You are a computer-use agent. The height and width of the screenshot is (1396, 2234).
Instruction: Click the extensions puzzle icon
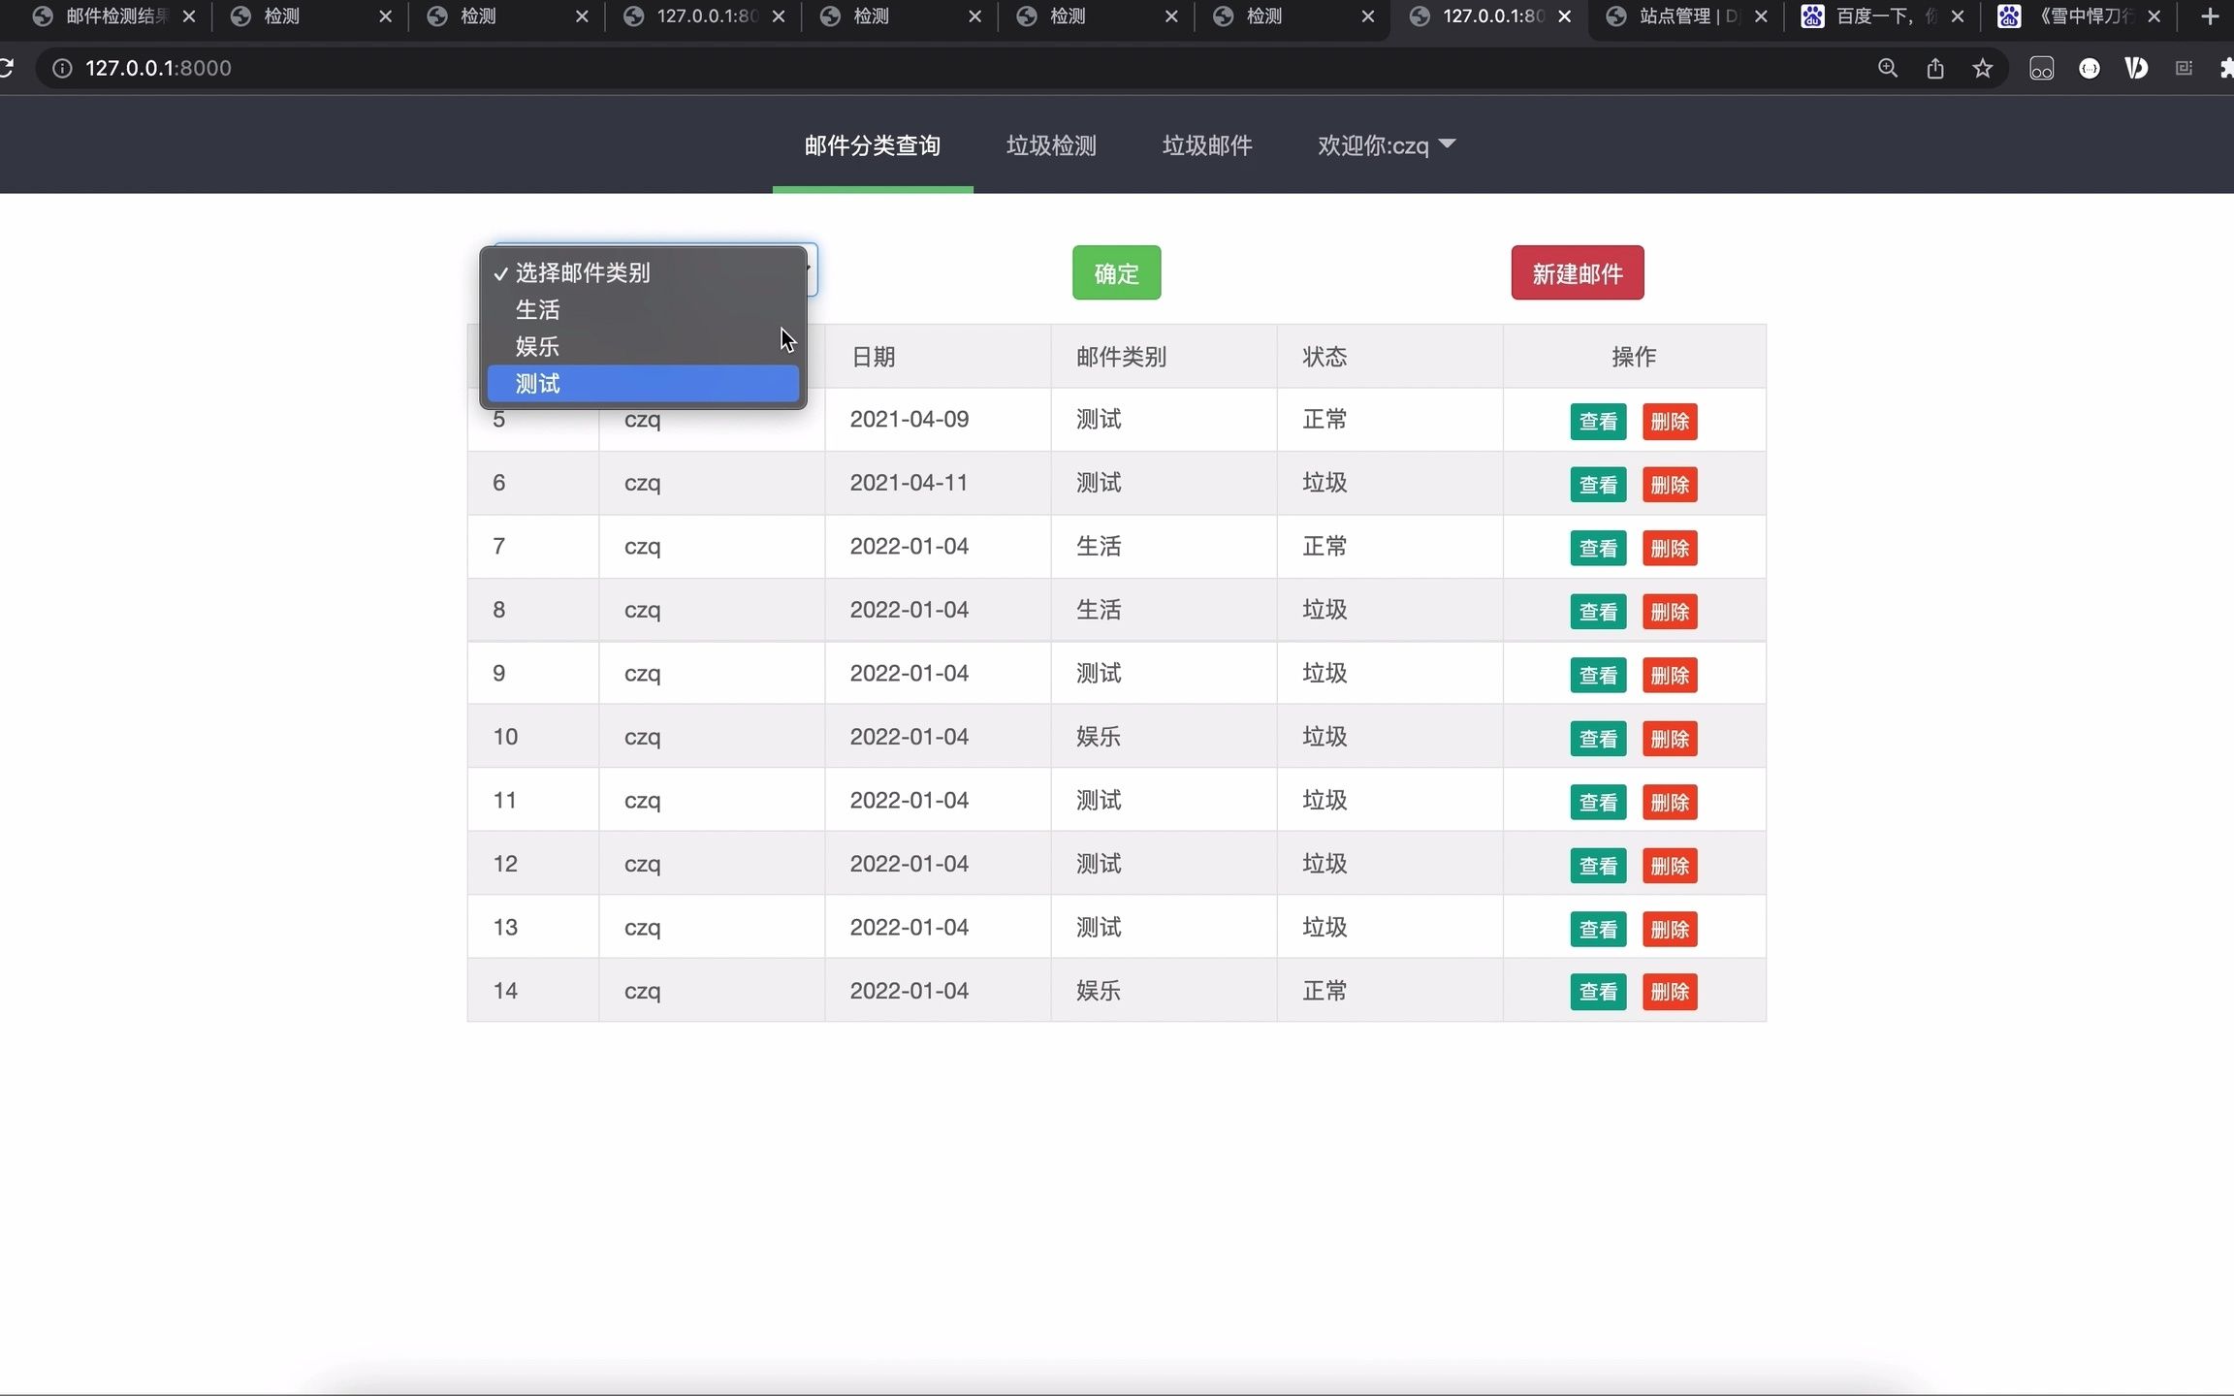point(2226,68)
